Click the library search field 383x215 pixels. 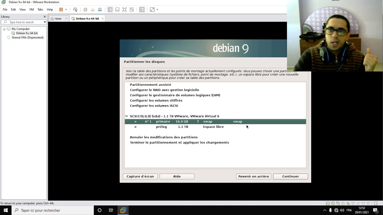pos(23,22)
